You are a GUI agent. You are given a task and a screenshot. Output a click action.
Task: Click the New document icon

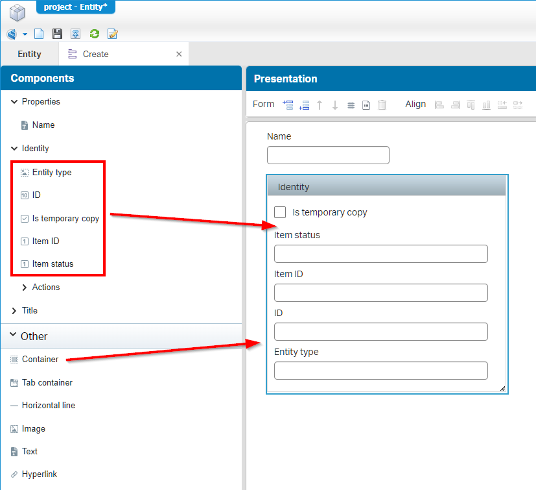point(39,34)
